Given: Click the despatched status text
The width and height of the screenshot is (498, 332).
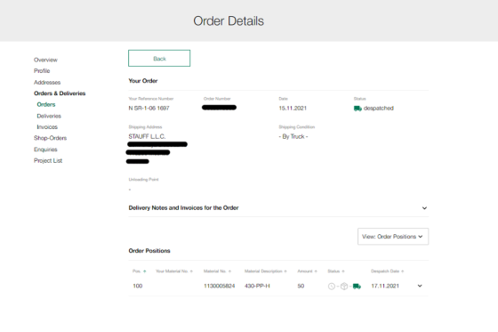Looking at the screenshot, I should pyautogui.click(x=379, y=108).
